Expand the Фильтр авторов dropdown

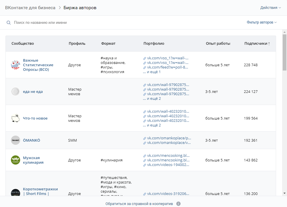click(x=262, y=22)
